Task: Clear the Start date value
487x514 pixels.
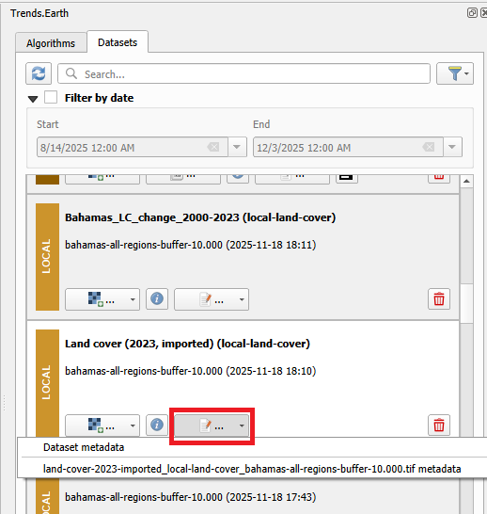Action: point(213,147)
